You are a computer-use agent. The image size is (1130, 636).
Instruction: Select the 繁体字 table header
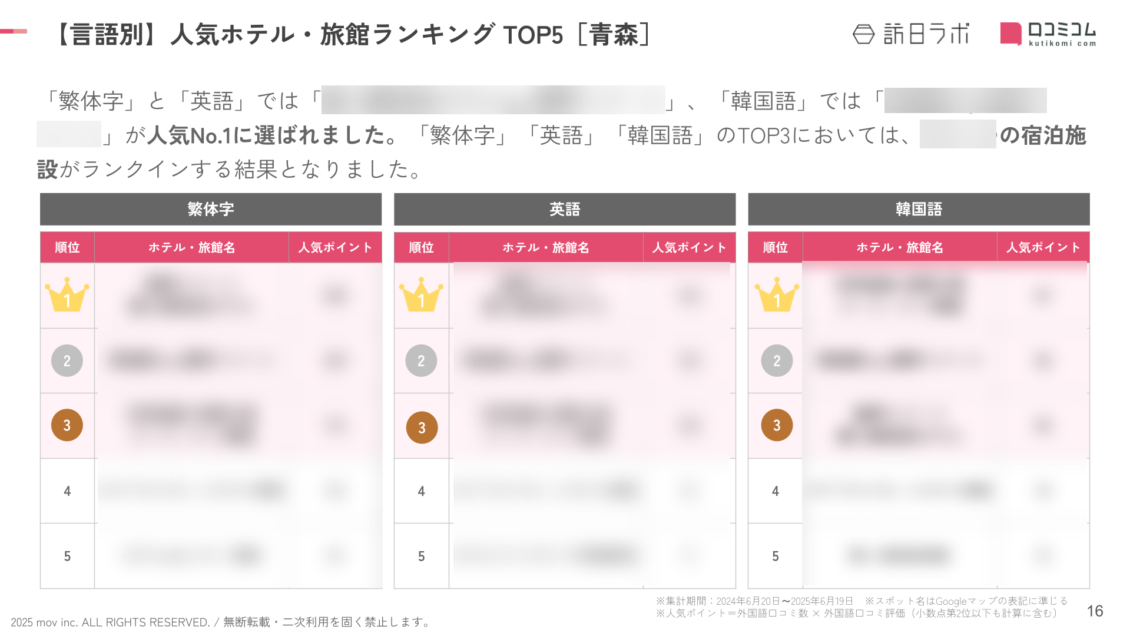coord(211,209)
